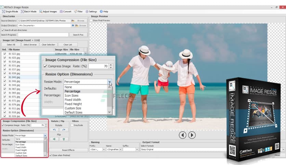Uncheck the selection box for 01 031.jpg
Screen dimensions: 286x165
coord(4,65)
